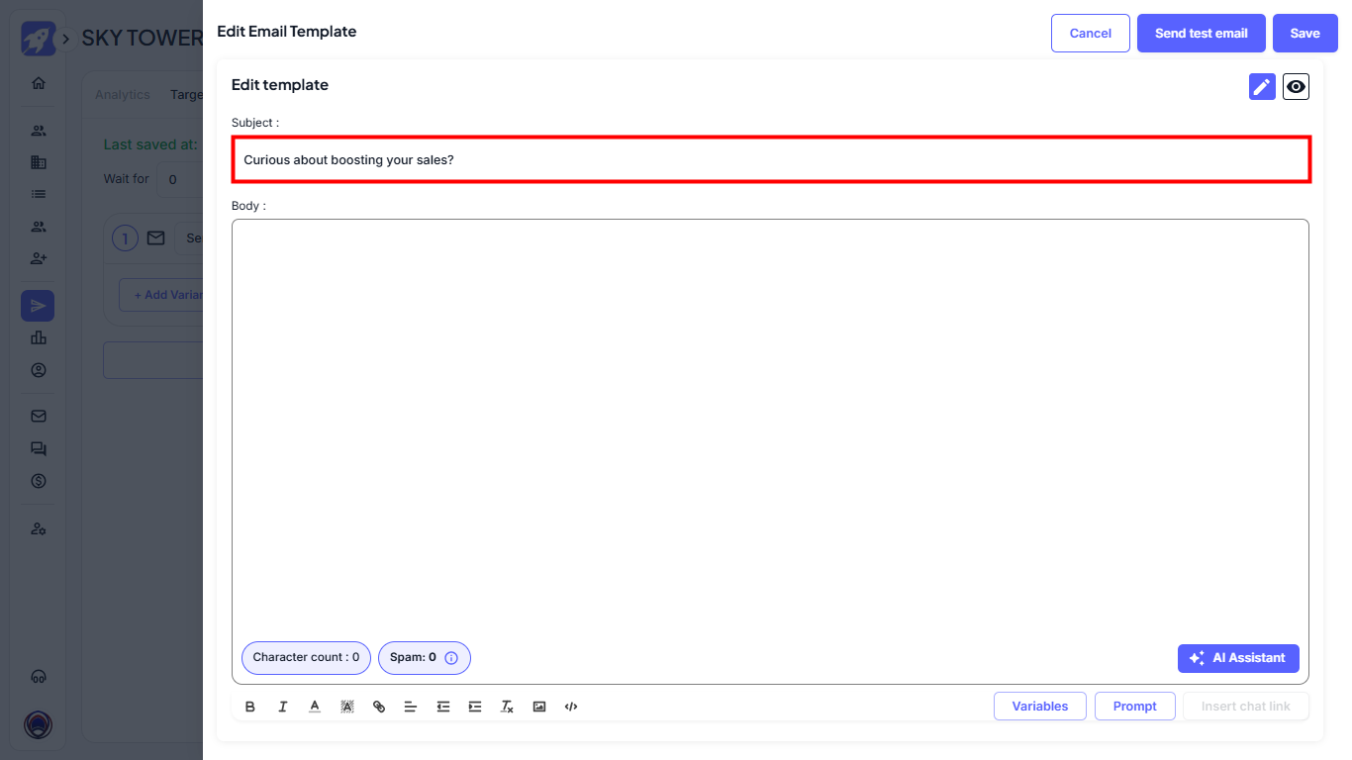Increase indent using the indent icon
The image size is (1352, 760).
(475, 707)
